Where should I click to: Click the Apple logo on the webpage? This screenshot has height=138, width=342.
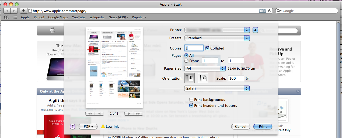53,30
